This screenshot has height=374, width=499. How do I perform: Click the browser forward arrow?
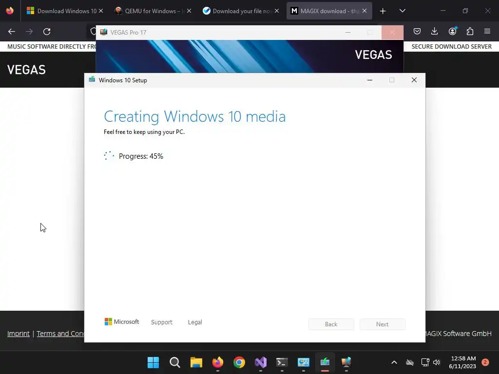29,32
